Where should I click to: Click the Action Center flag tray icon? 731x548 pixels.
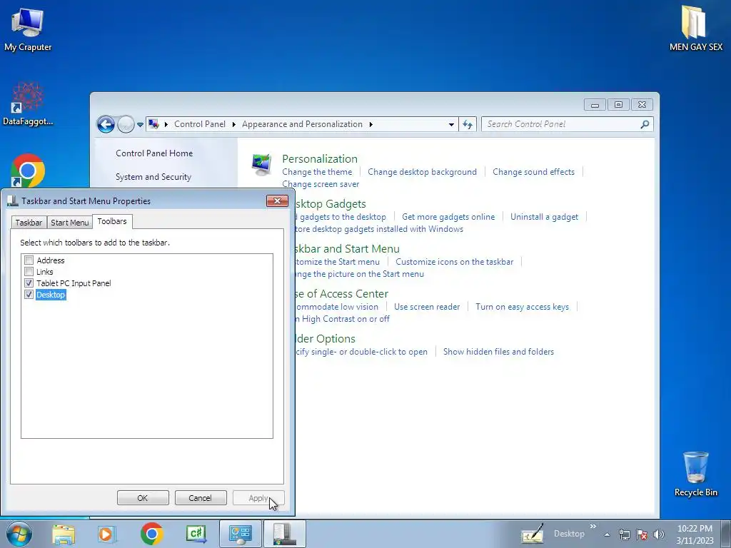(x=642, y=534)
